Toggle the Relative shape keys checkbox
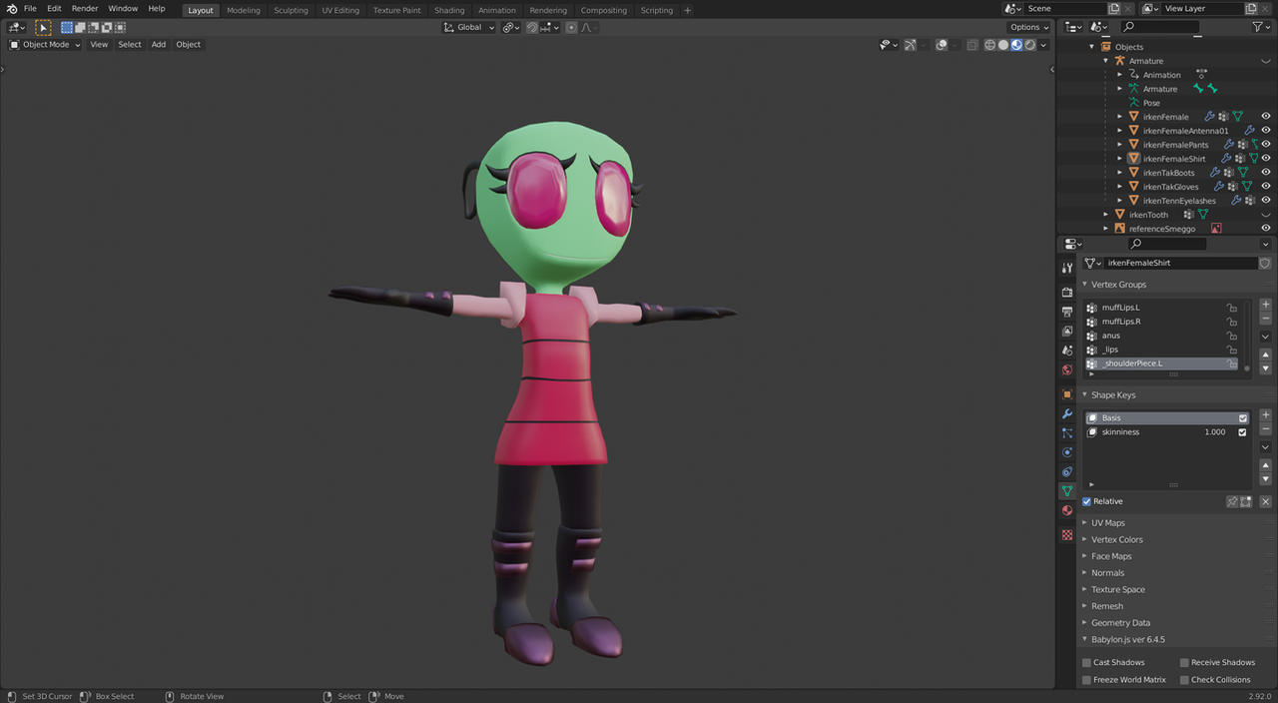 coord(1087,501)
